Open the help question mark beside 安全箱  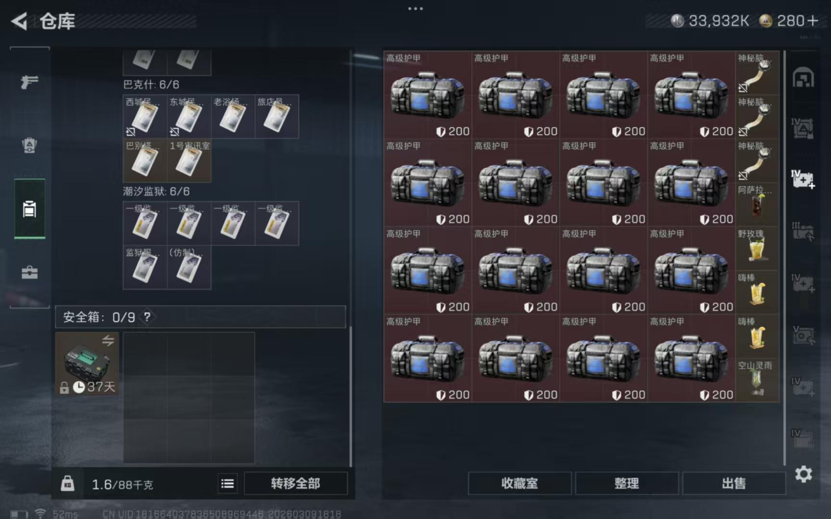pyautogui.click(x=147, y=317)
